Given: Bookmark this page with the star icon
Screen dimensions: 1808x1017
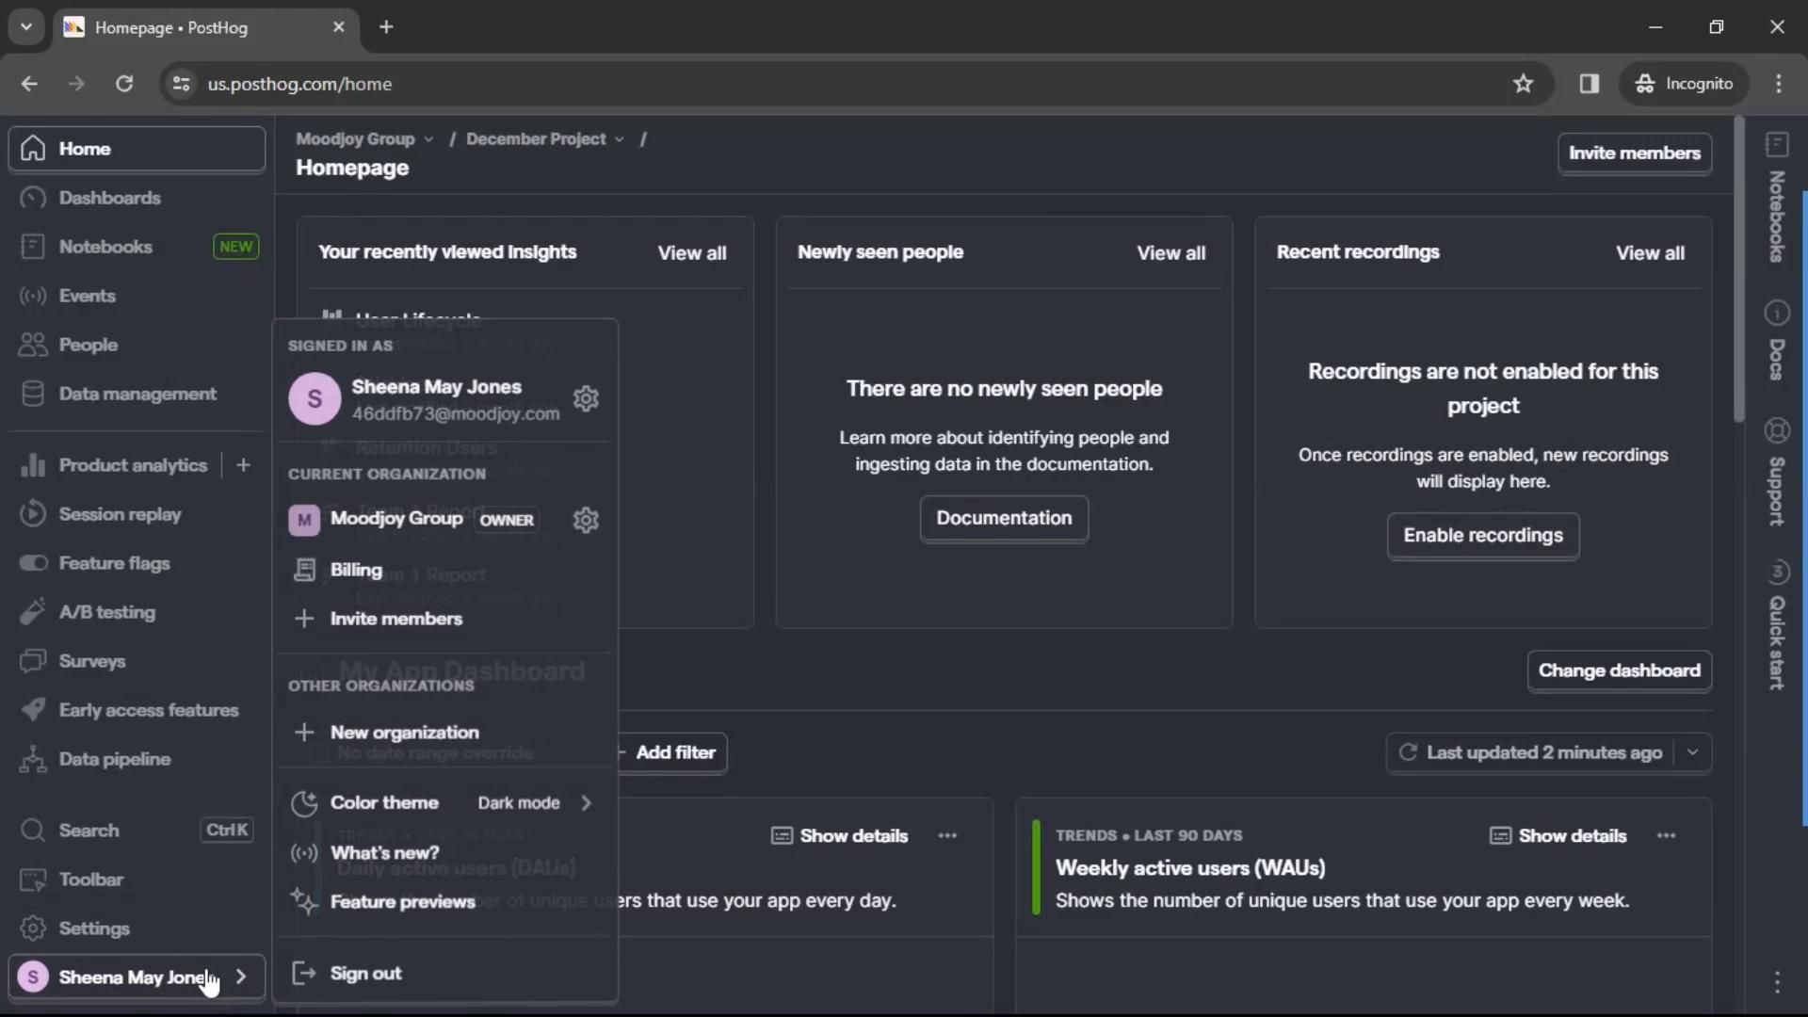Looking at the screenshot, I should pos(1523,84).
